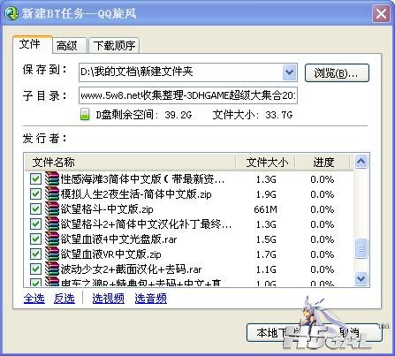Click the archive icon for 性感海滩3简体中文版
This screenshot has width=395, height=356.
pyautogui.click(x=52, y=178)
